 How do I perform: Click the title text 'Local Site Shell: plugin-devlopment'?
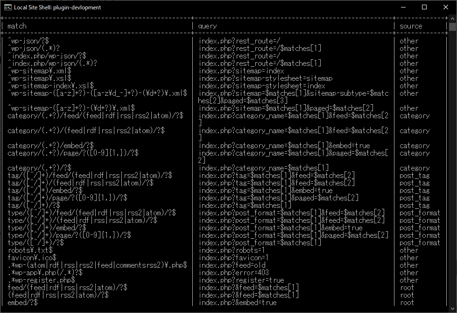(57, 7)
